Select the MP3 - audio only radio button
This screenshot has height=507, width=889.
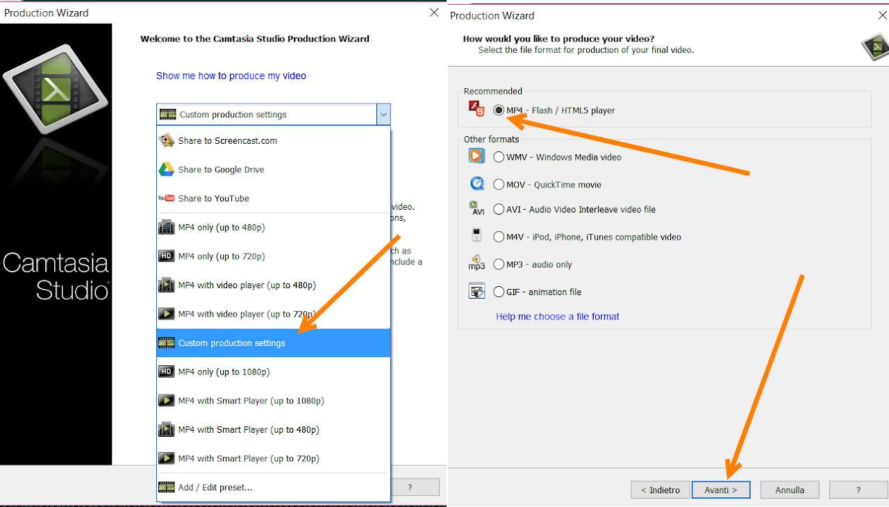click(x=499, y=265)
